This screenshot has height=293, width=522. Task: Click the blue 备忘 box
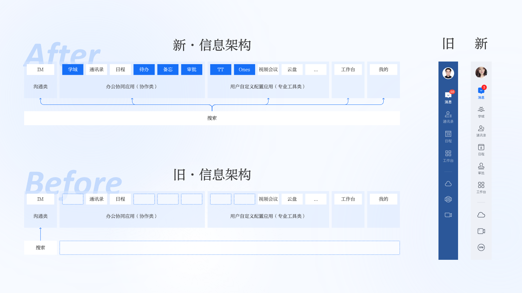pyautogui.click(x=168, y=70)
